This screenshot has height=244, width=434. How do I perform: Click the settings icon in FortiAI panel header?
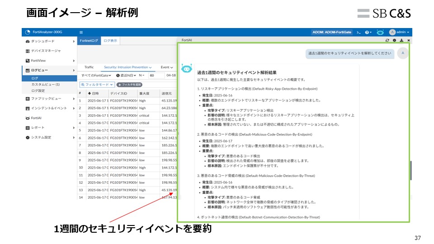394,40
